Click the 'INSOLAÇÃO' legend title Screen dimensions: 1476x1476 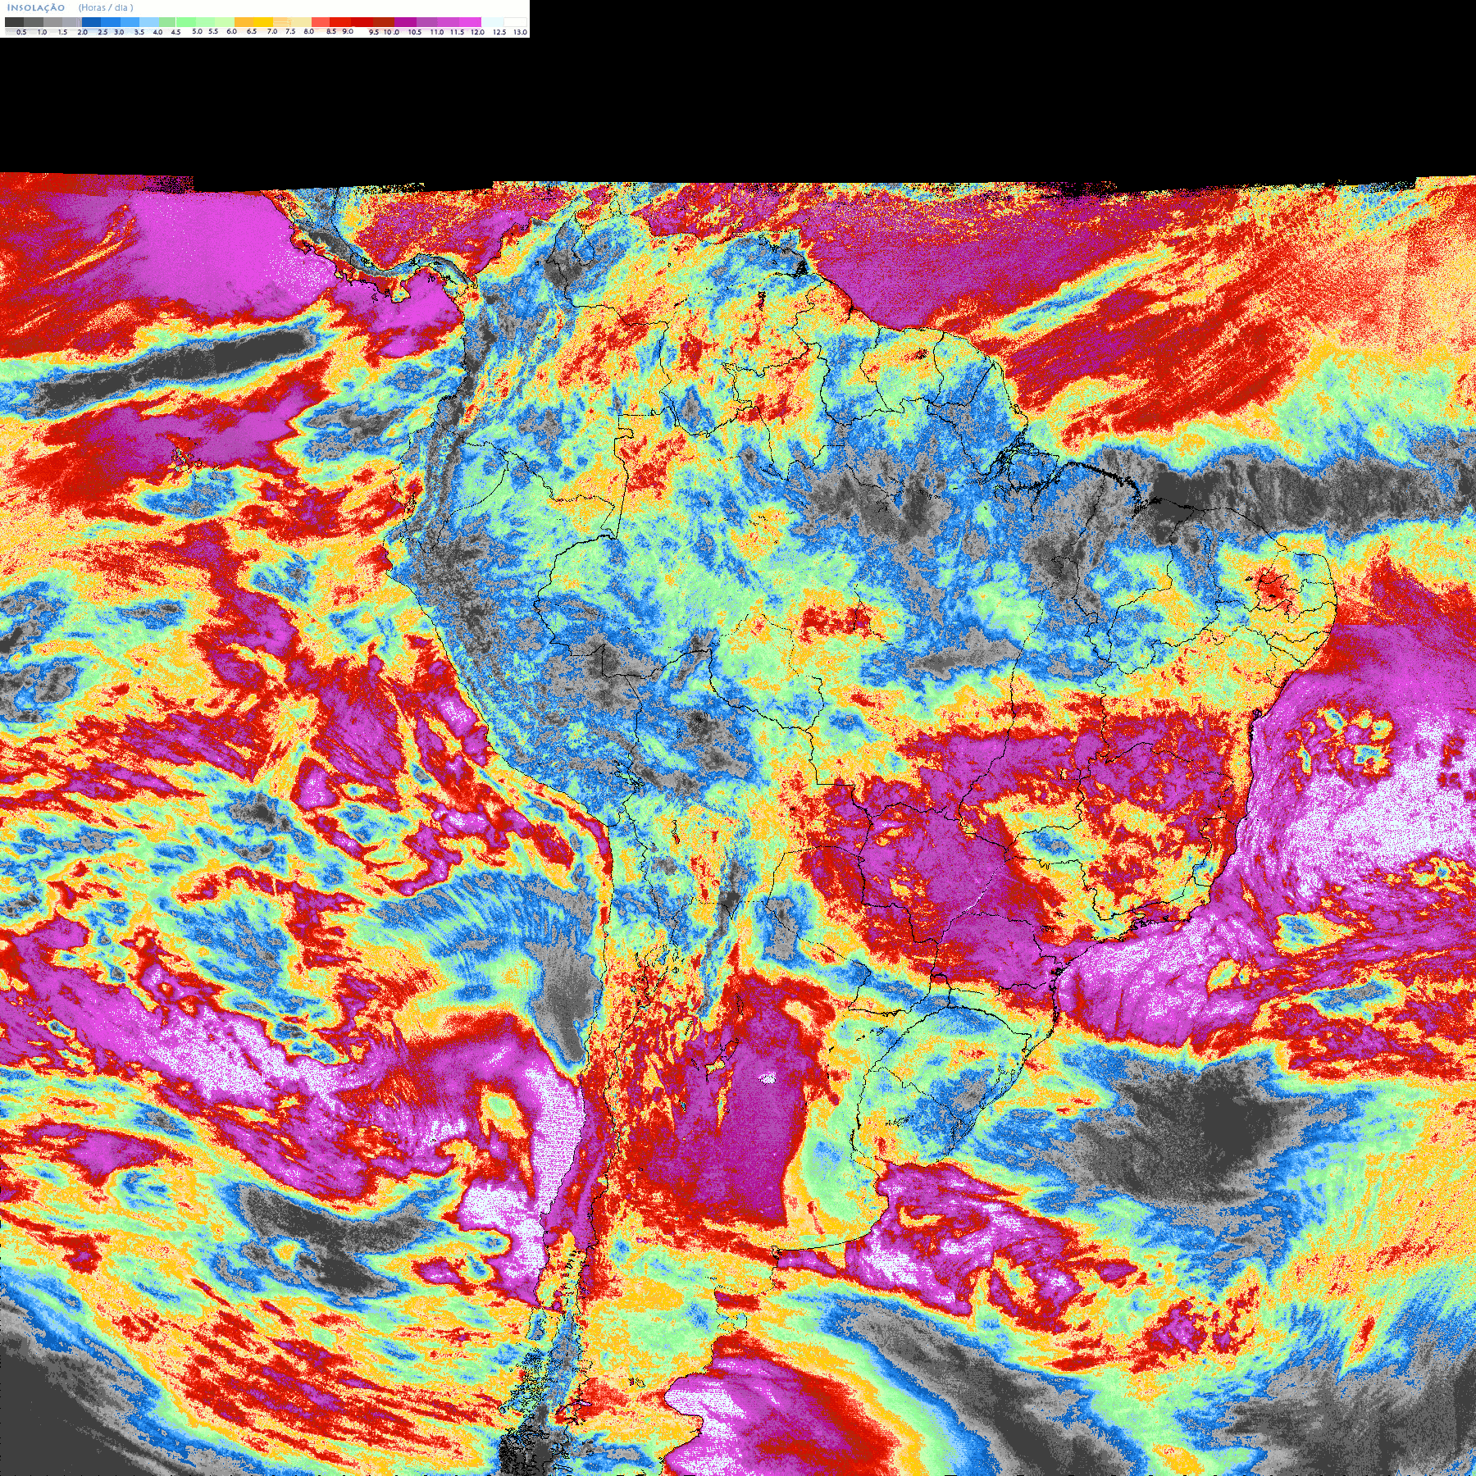point(36,7)
